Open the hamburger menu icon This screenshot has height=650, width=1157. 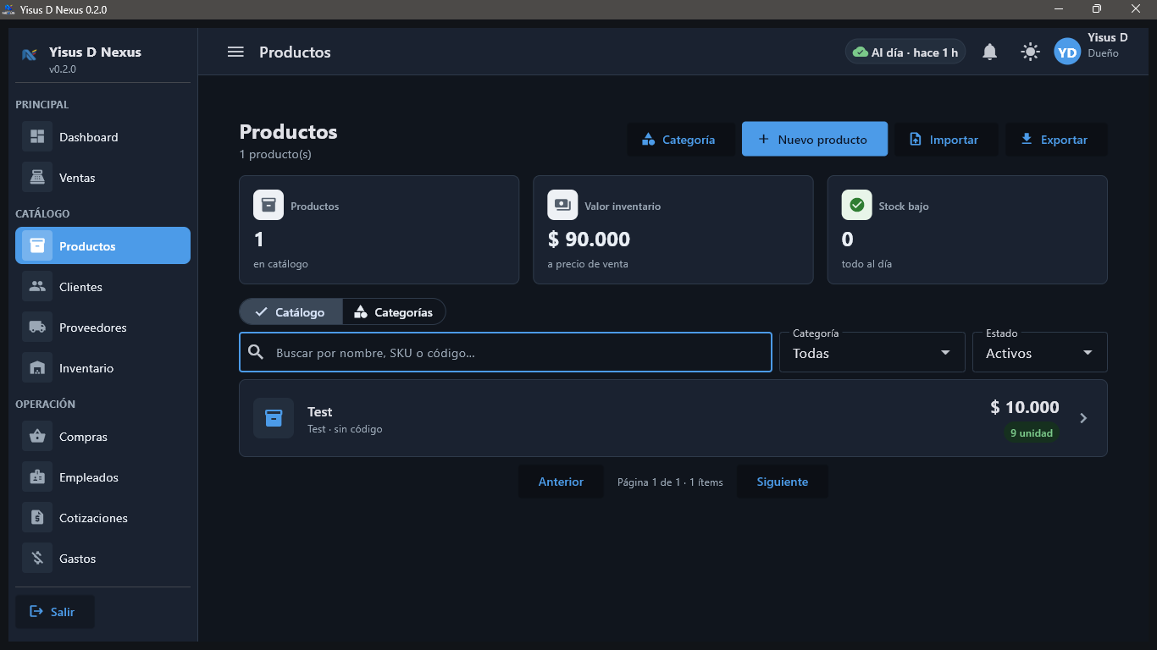235,52
